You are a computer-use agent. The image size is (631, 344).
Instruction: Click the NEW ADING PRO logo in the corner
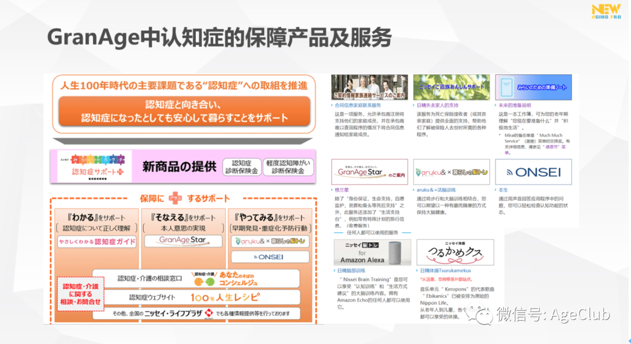coord(606,12)
